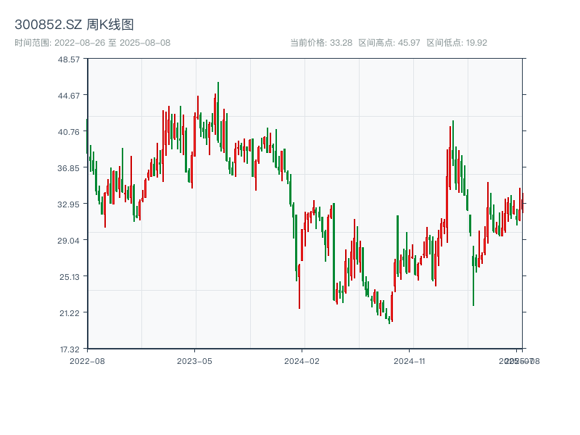Screen dimensions: 580x435
Task: Click the 2024-02 x-axis date label
Action: click(302, 360)
